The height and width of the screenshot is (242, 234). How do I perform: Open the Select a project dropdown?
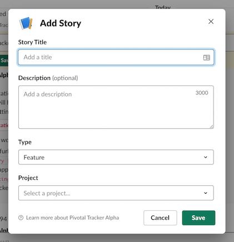[x=116, y=193]
